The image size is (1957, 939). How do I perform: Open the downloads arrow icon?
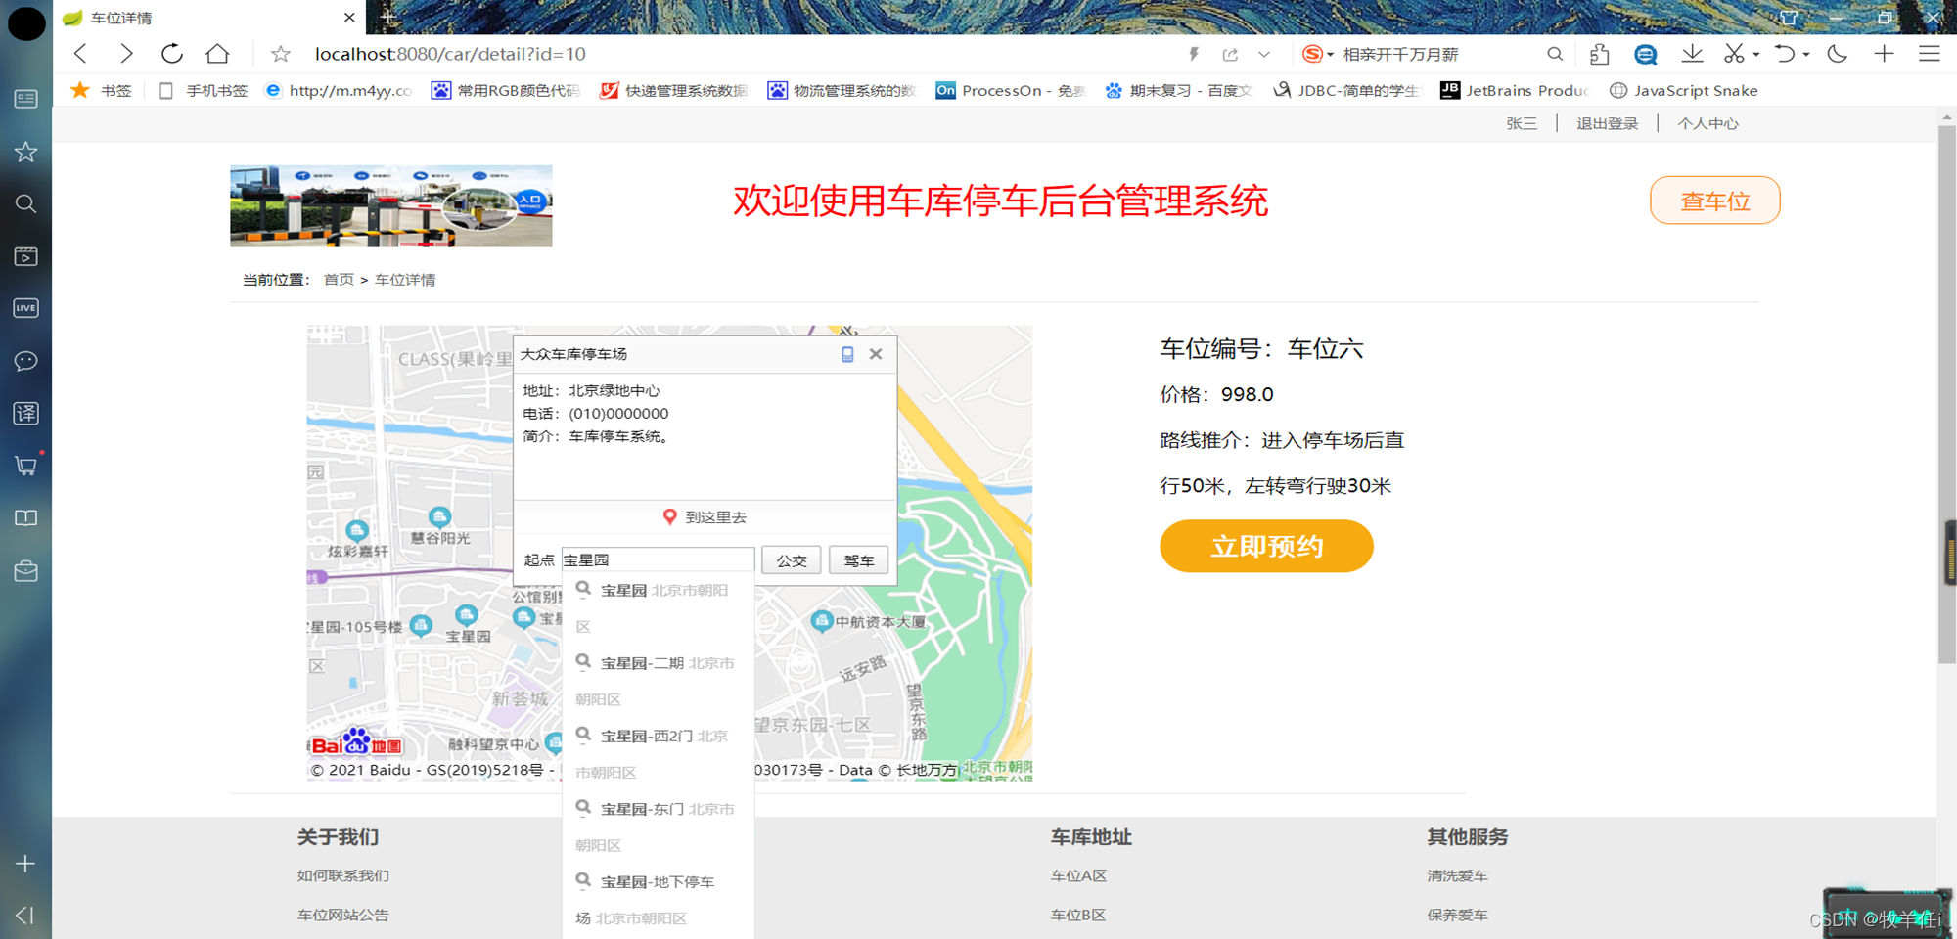[x=1692, y=54]
